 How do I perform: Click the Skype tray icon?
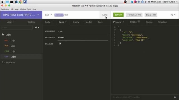(x=132, y=2)
